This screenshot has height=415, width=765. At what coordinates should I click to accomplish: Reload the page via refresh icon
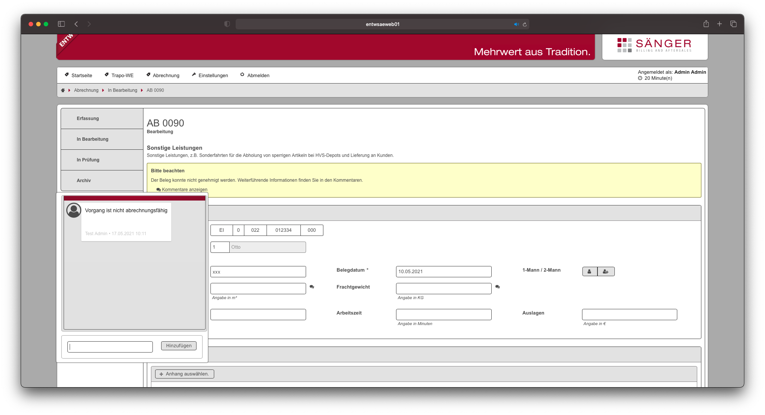click(x=524, y=24)
